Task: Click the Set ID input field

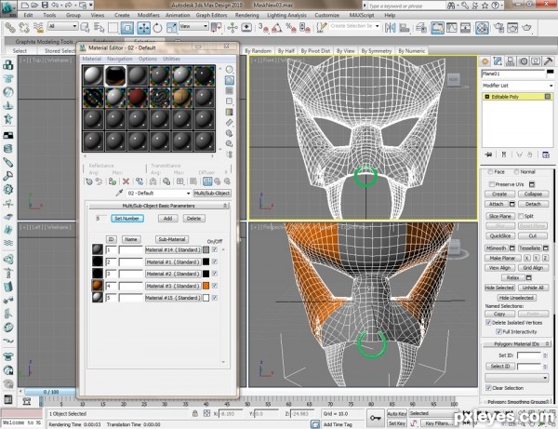Action: point(529,355)
